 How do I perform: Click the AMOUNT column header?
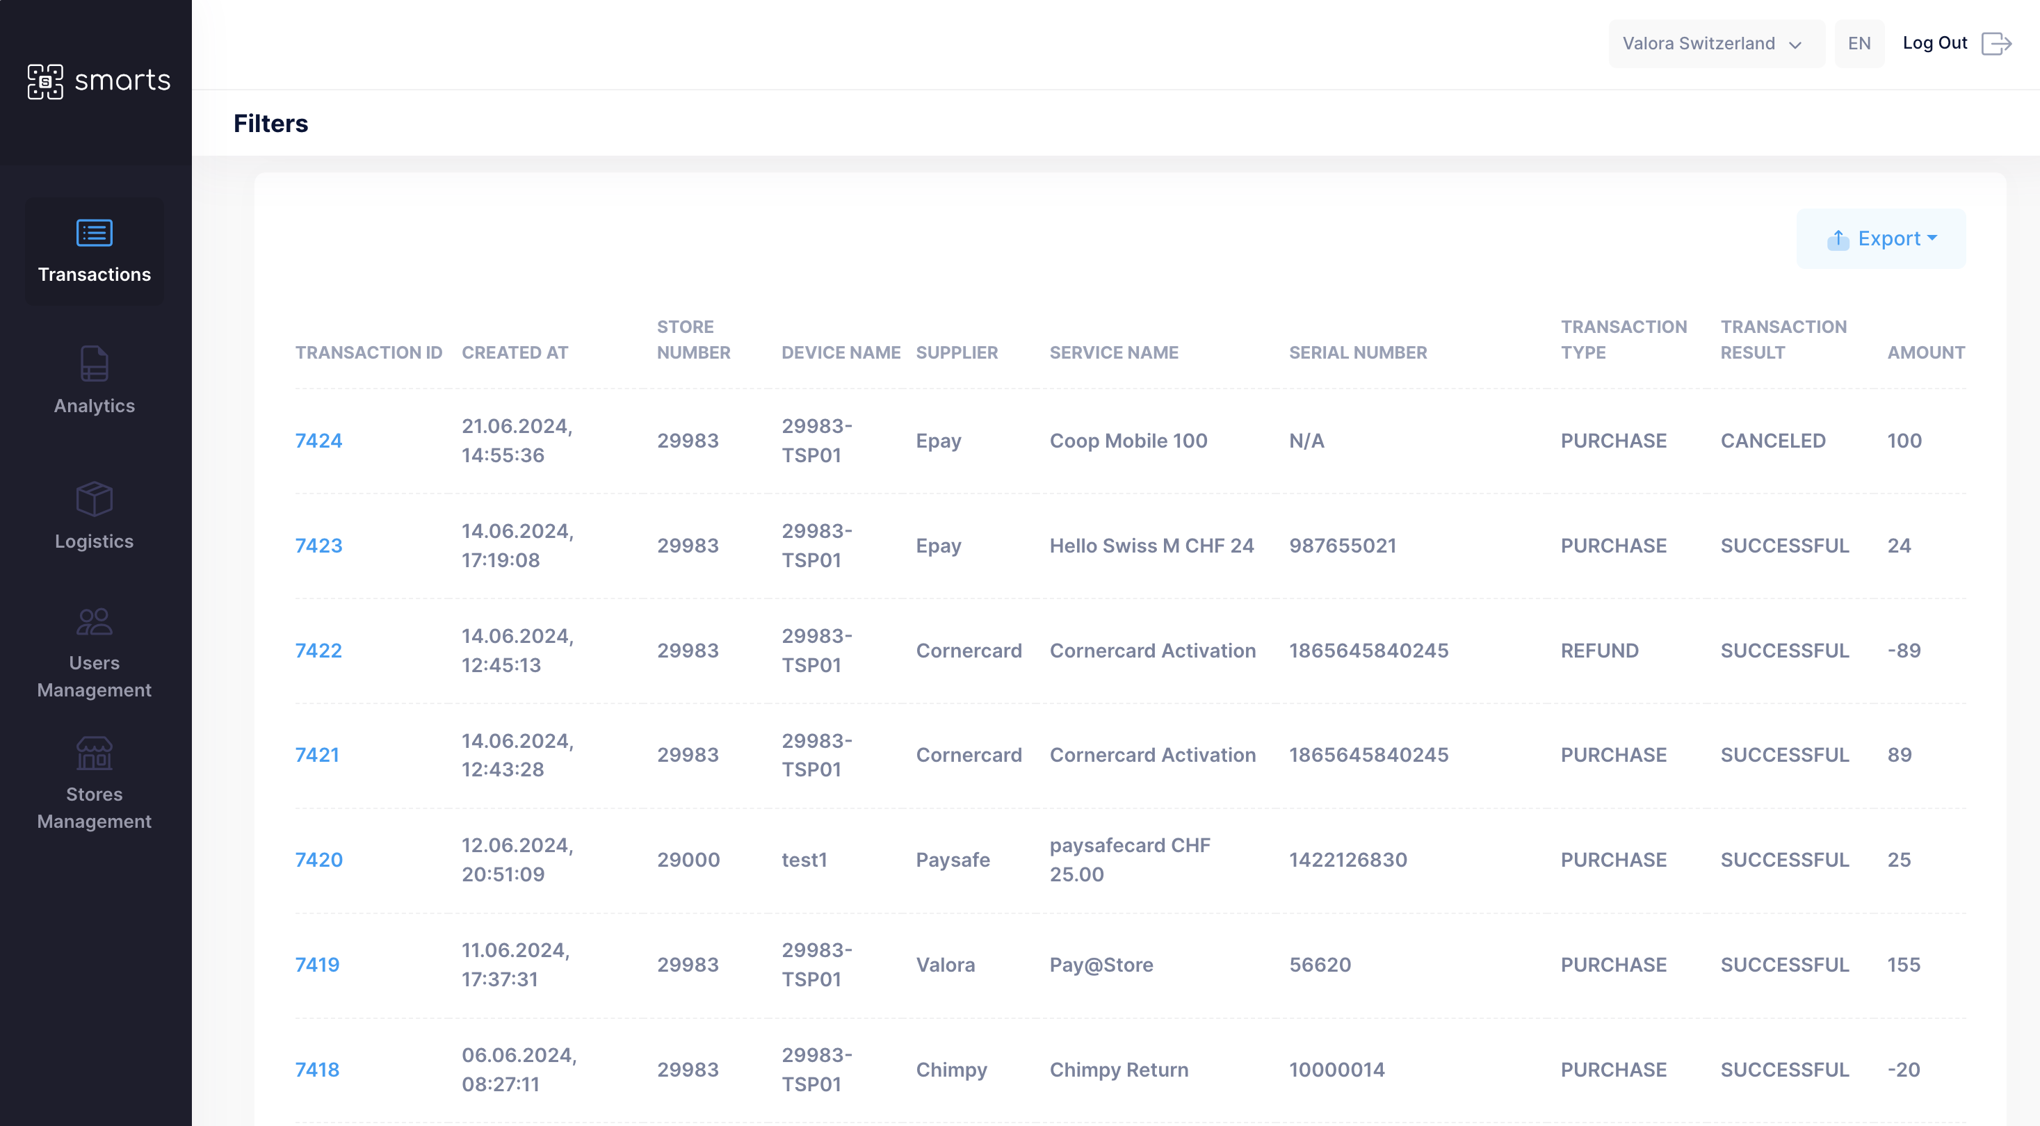click(1926, 352)
